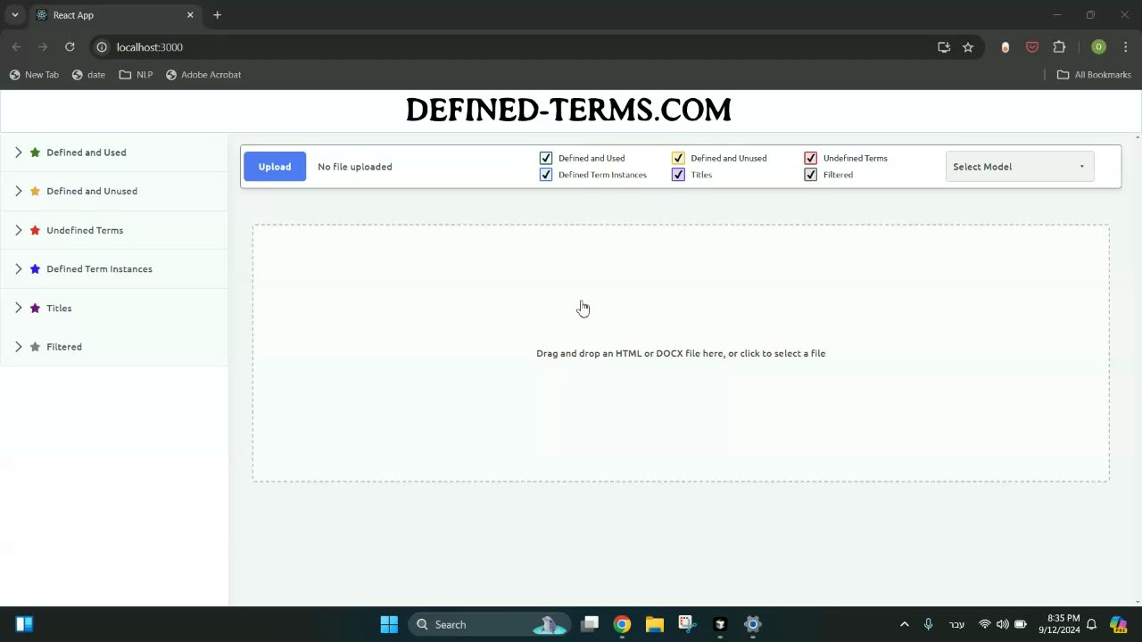Click the yellow star beside Defined and Unused
This screenshot has width=1142, height=642.
click(35, 191)
